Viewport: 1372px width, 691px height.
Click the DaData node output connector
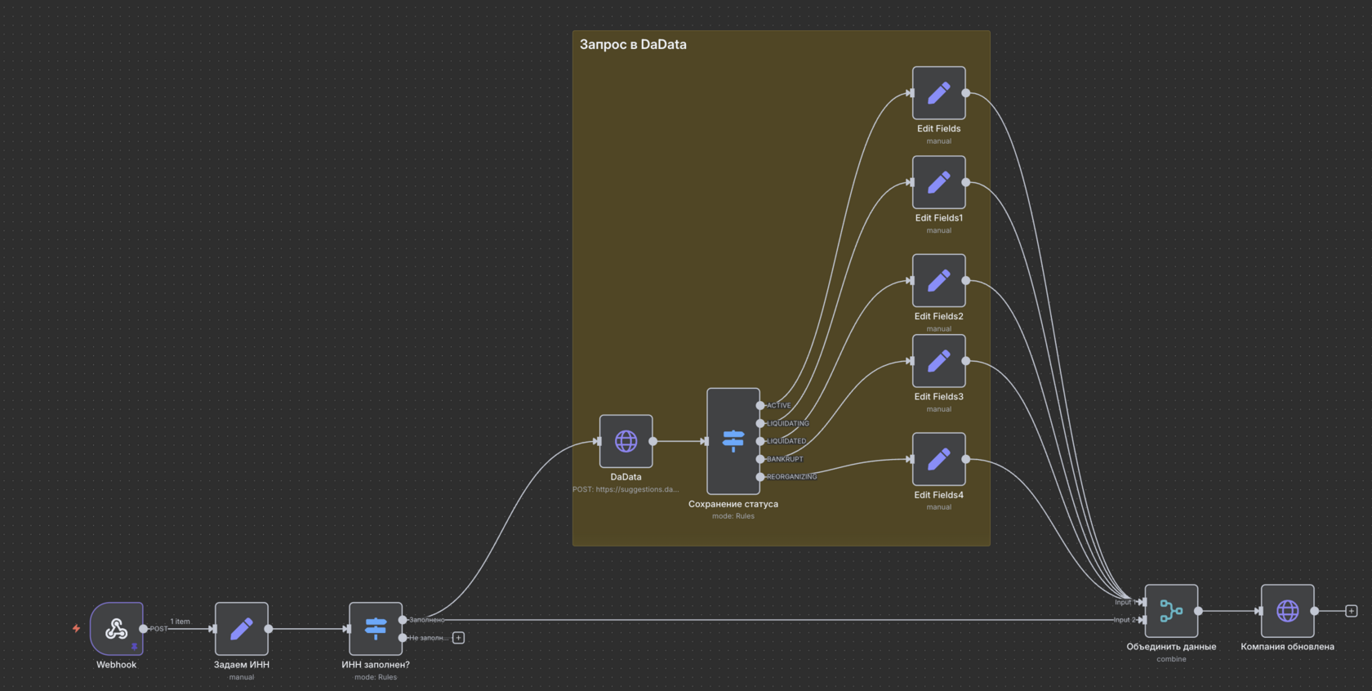653,441
